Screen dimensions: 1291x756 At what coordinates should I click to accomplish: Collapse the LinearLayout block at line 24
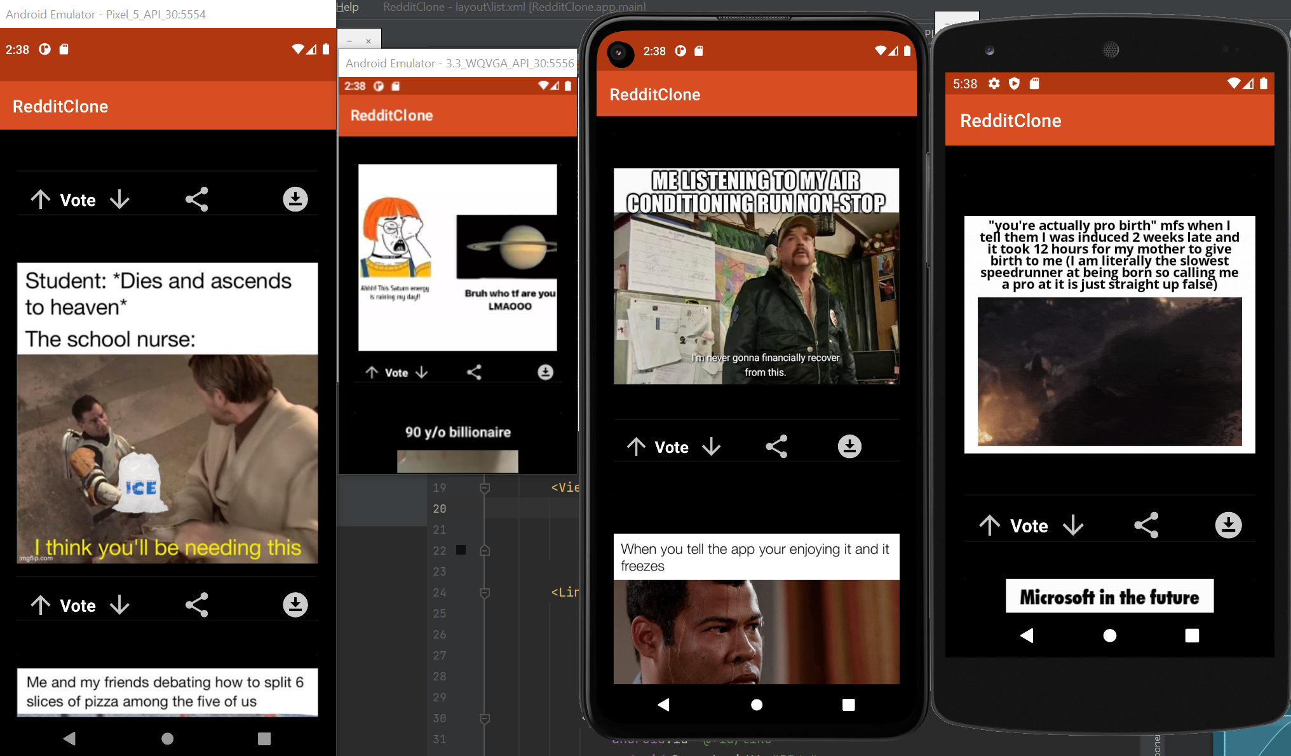point(485,593)
